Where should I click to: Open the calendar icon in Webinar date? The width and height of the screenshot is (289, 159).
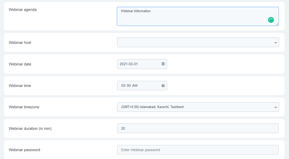(163, 64)
